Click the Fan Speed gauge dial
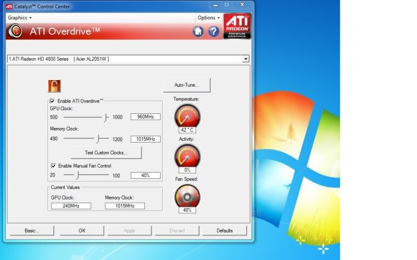The image size is (417, 260). pyautogui.click(x=187, y=197)
